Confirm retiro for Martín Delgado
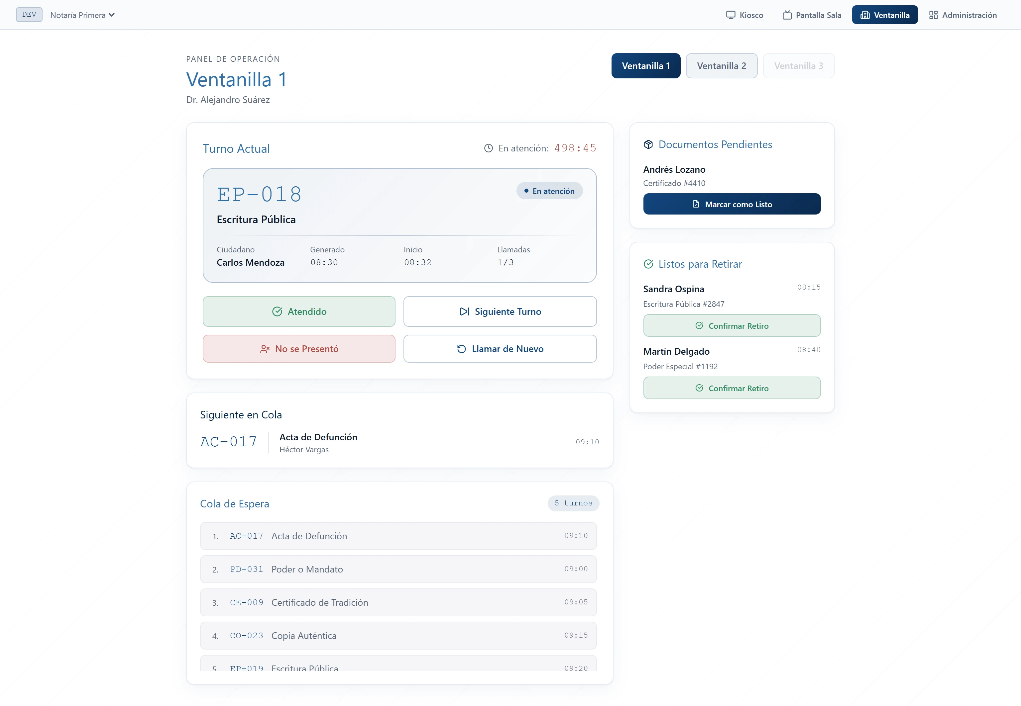The image size is (1021, 706). [732, 388]
